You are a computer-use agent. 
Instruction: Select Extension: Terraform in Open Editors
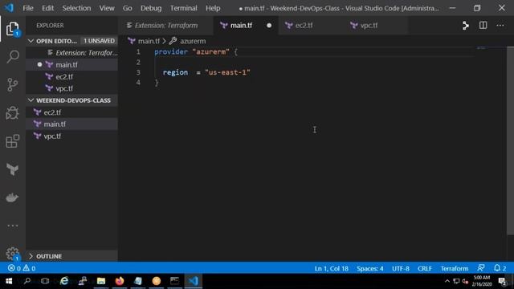click(71, 53)
